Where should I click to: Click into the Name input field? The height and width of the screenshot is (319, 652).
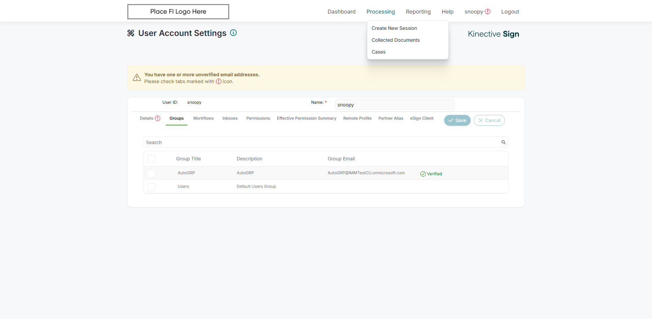click(394, 105)
